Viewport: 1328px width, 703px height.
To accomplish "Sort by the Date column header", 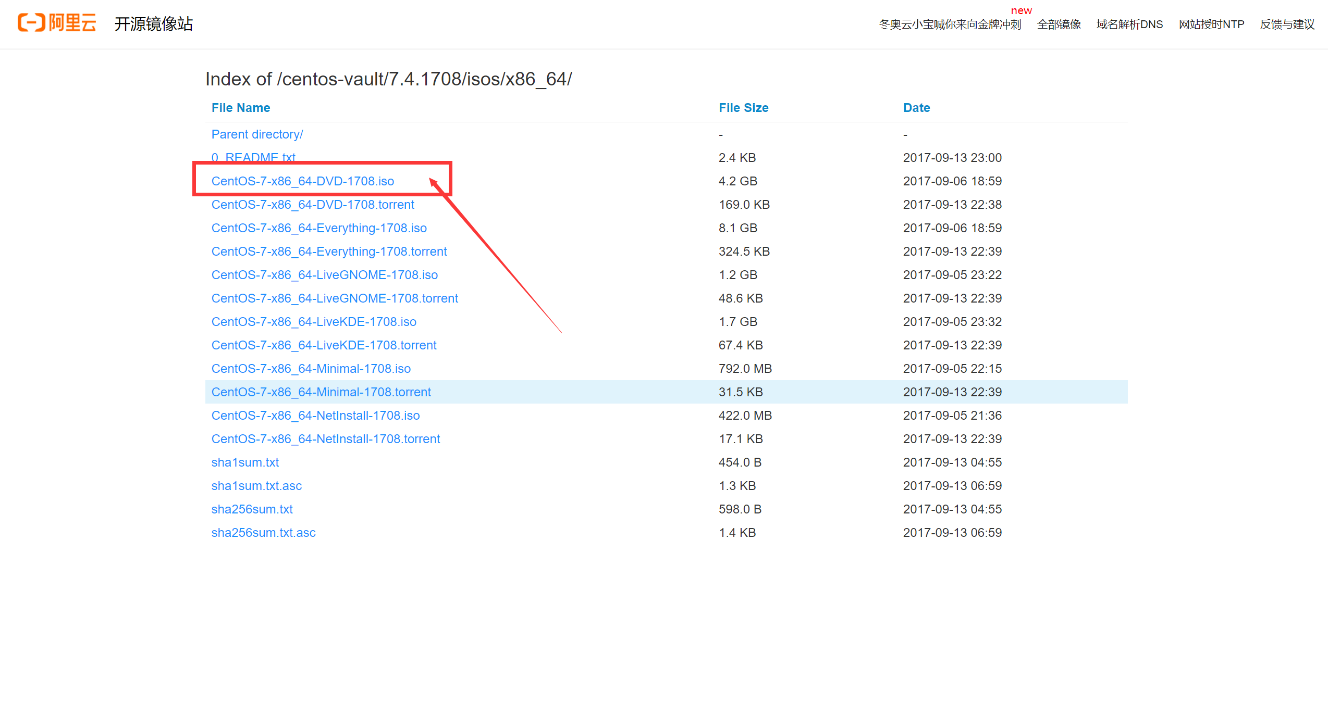I will click(x=916, y=108).
